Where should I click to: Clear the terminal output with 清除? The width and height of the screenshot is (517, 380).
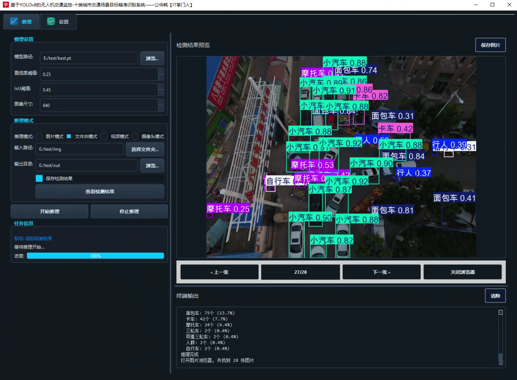pos(495,296)
